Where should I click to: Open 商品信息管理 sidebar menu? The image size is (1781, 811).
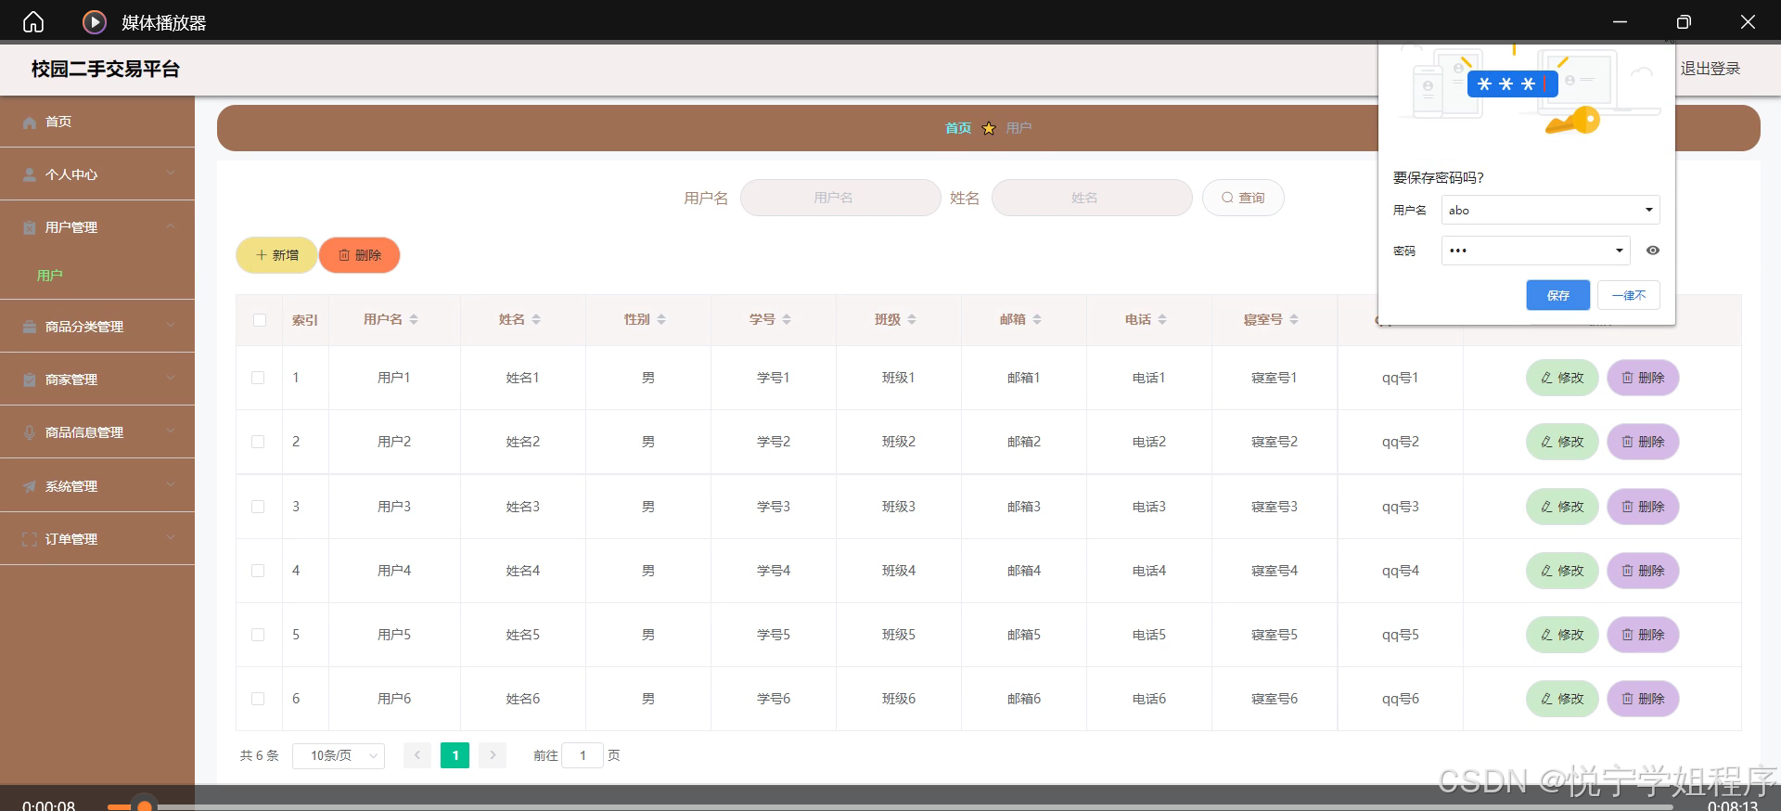97,432
